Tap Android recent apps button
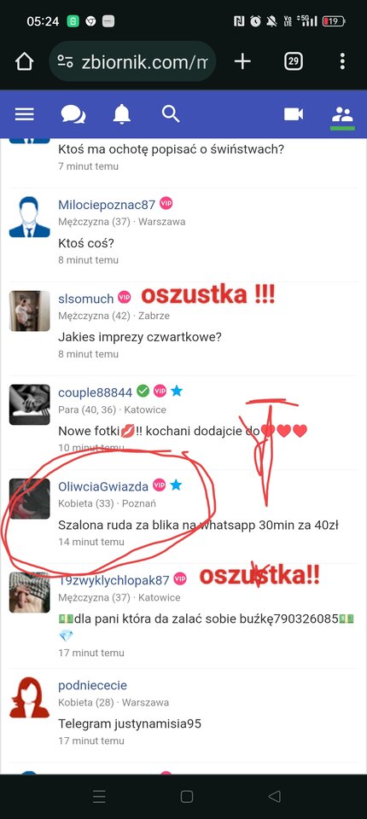Viewport: 367px width, 819px height. (99, 797)
